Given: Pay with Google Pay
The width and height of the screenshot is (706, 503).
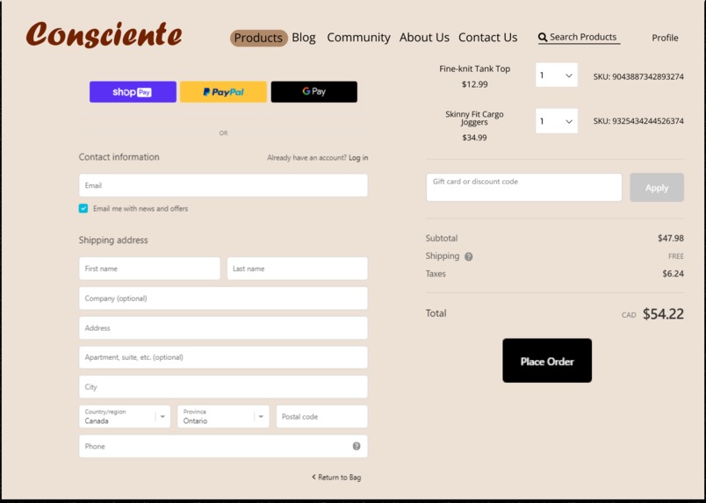Looking at the screenshot, I should coord(313,92).
